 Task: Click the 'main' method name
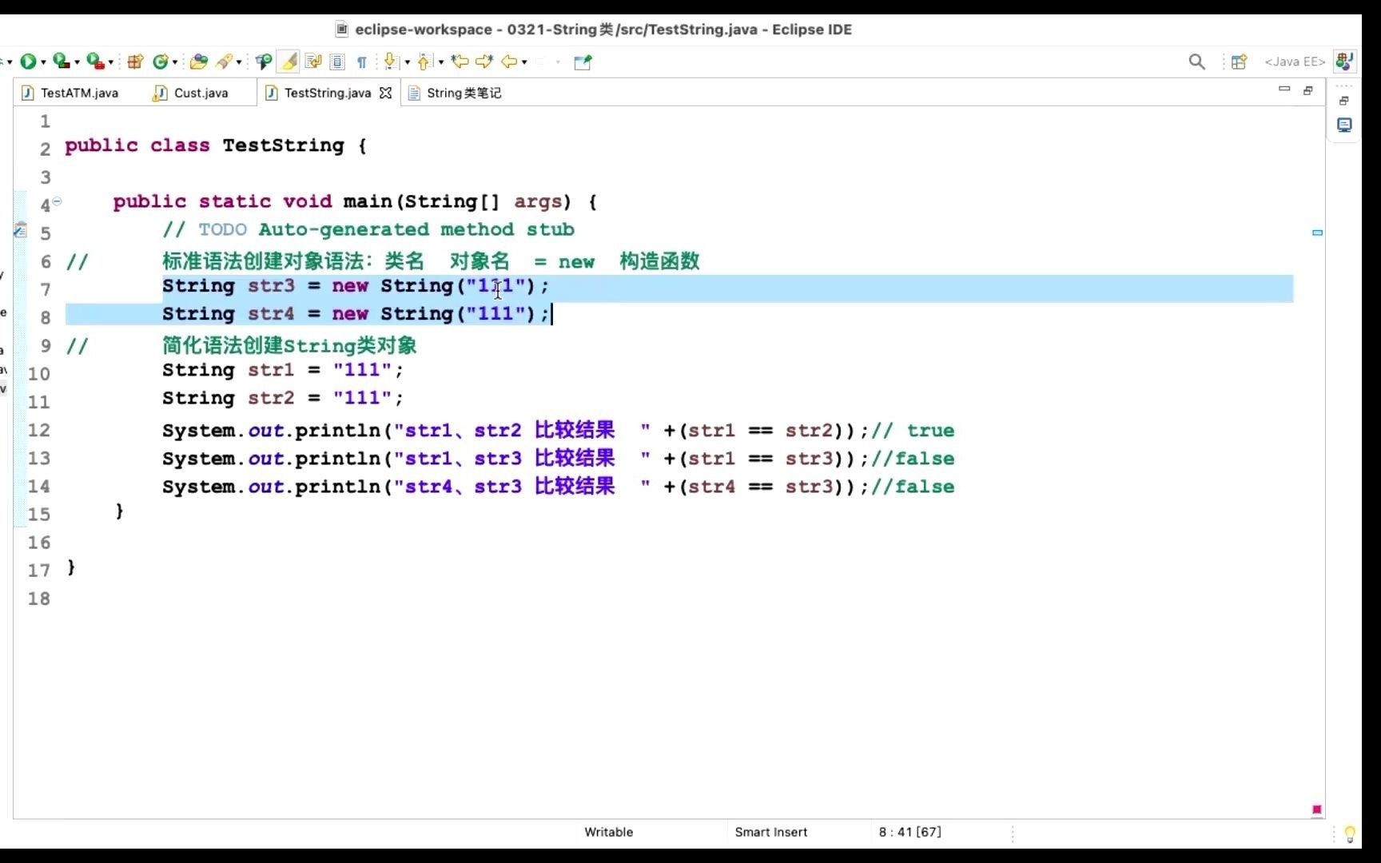(x=368, y=201)
